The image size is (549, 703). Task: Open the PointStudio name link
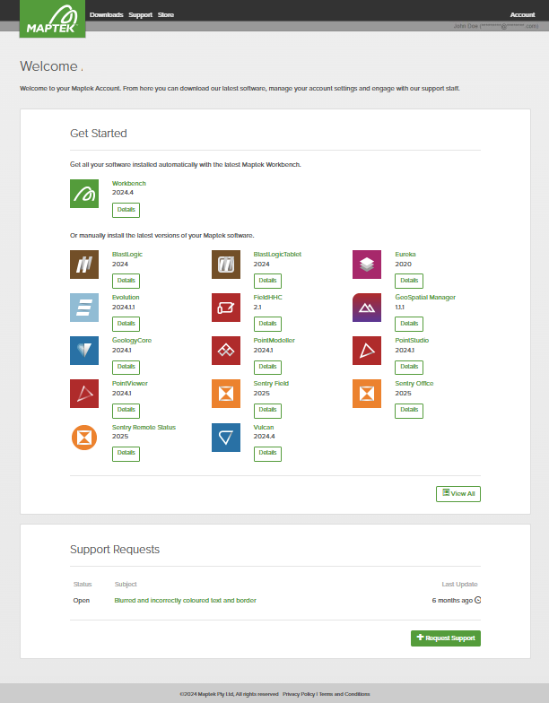point(413,341)
